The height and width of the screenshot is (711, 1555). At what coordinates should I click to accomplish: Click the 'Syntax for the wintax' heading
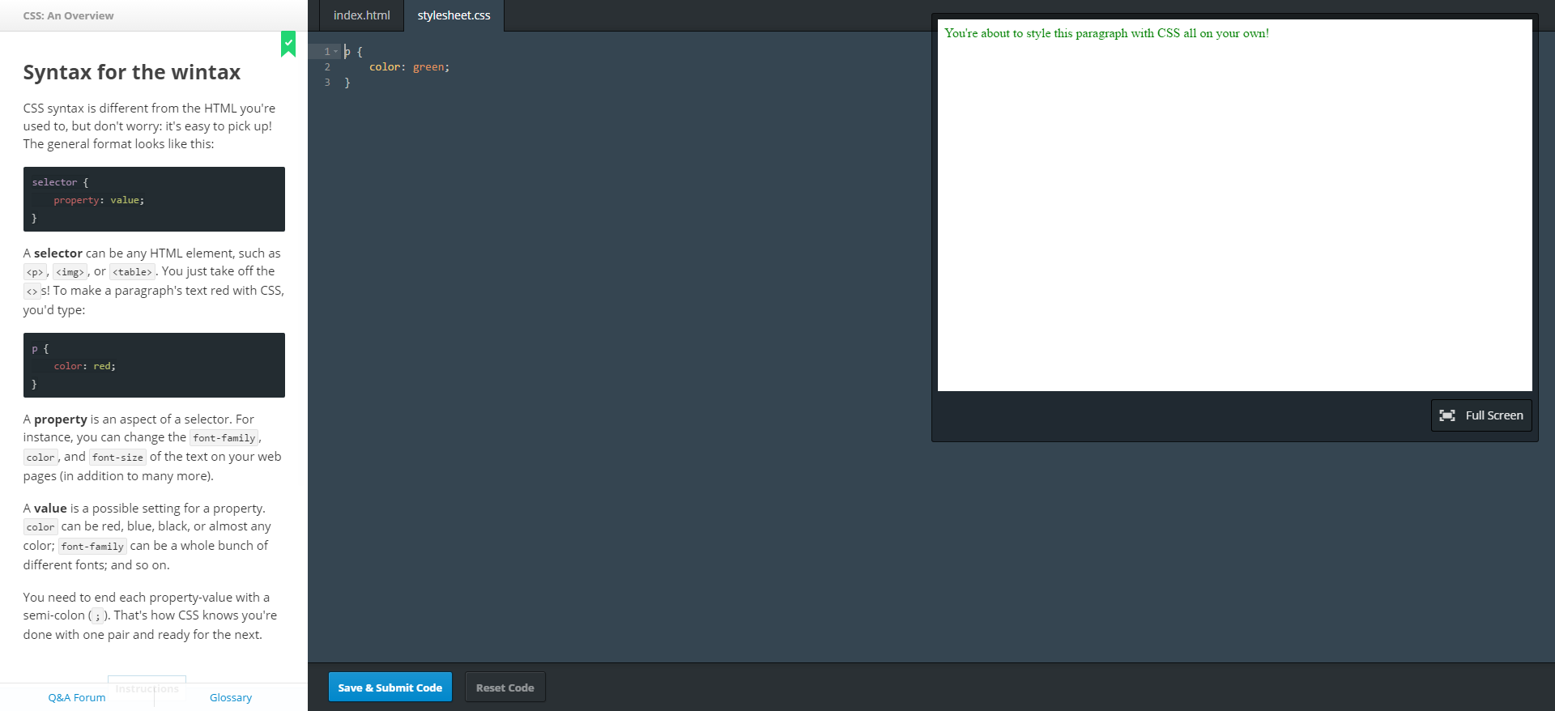[132, 72]
